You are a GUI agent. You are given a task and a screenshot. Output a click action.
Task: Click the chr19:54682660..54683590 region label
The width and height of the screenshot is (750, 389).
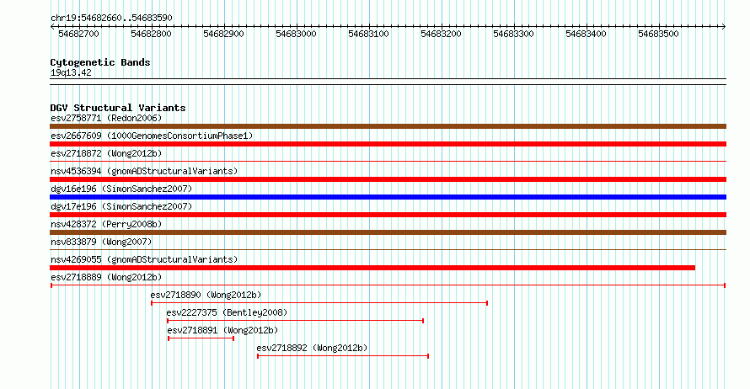point(111,18)
